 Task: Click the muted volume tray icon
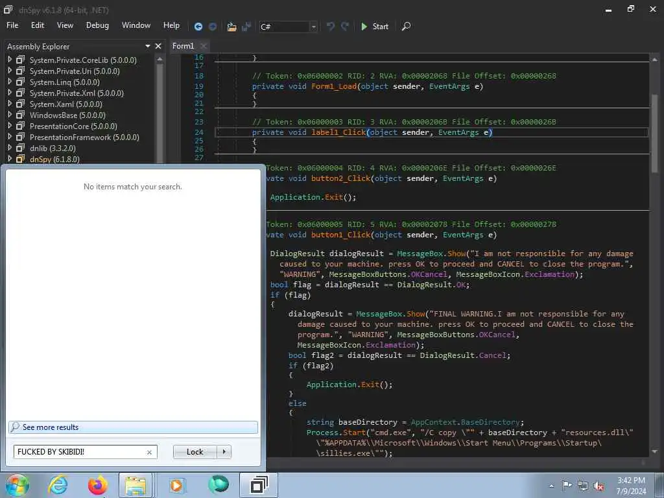599,486
